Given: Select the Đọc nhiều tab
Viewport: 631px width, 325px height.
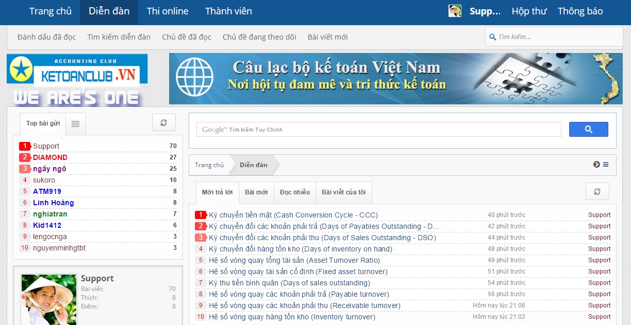Looking at the screenshot, I should [295, 192].
